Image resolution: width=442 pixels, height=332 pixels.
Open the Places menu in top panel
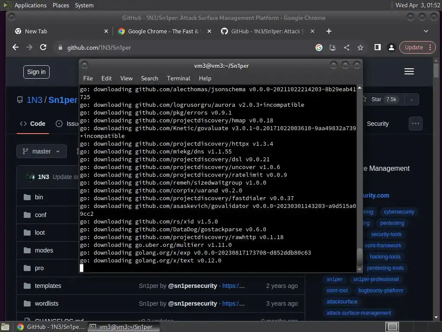[x=60, y=5]
